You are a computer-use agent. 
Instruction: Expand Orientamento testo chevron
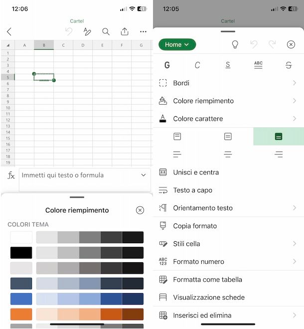coord(295,208)
